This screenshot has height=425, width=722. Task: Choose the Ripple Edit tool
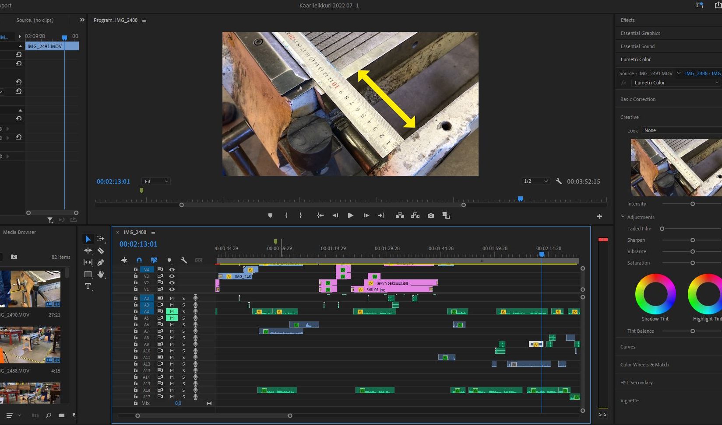(88, 251)
